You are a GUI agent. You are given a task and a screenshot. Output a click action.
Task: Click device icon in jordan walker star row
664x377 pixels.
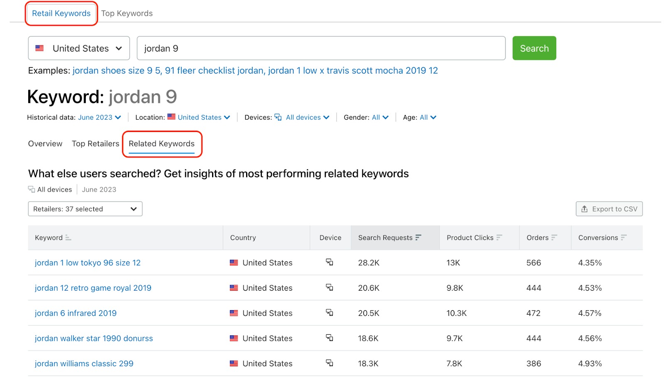coord(330,338)
